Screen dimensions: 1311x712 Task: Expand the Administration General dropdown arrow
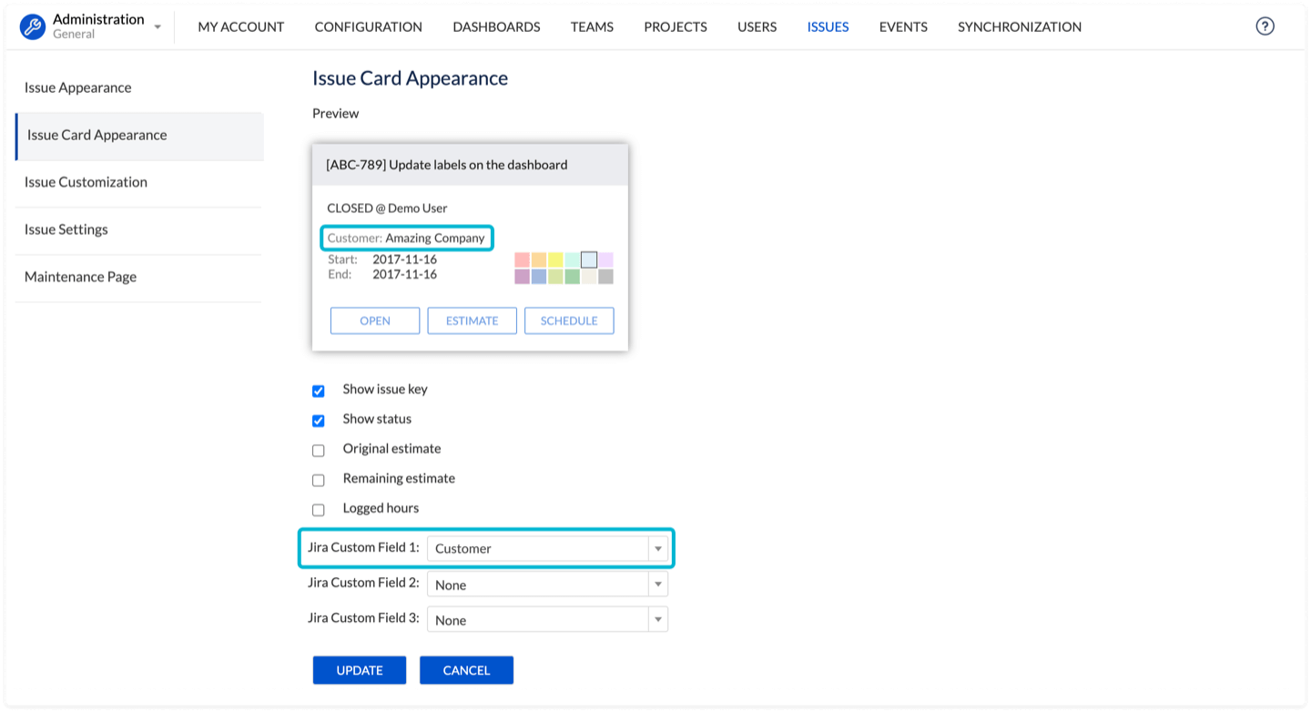click(158, 27)
